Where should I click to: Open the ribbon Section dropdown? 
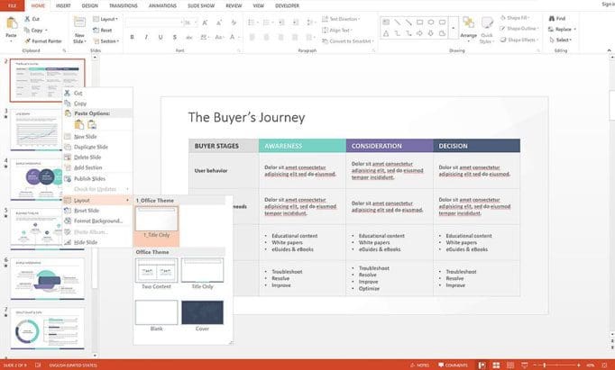[x=106, y=41]
